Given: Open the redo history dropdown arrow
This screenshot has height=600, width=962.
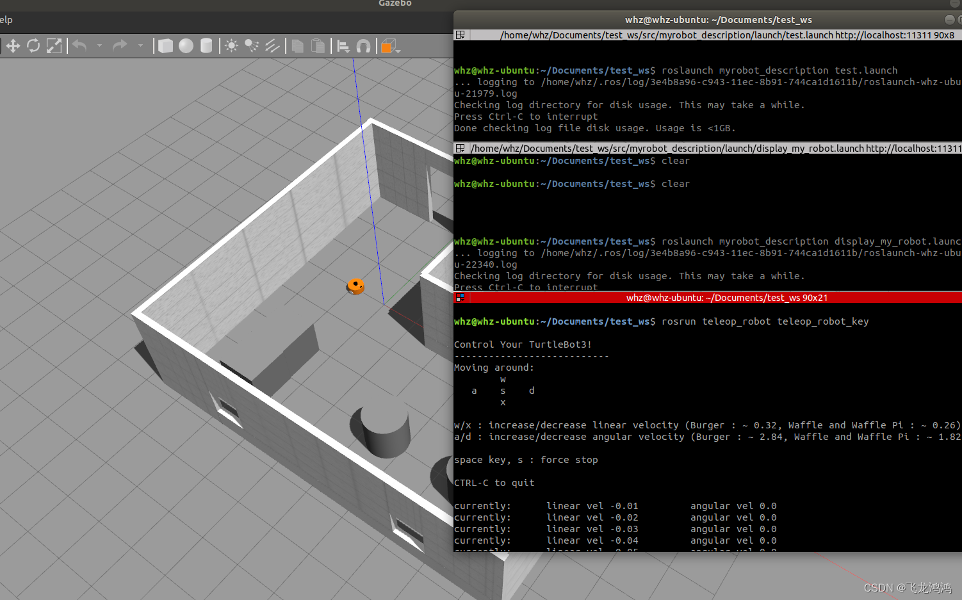Looking at the screenshot, I should (140, 45).
